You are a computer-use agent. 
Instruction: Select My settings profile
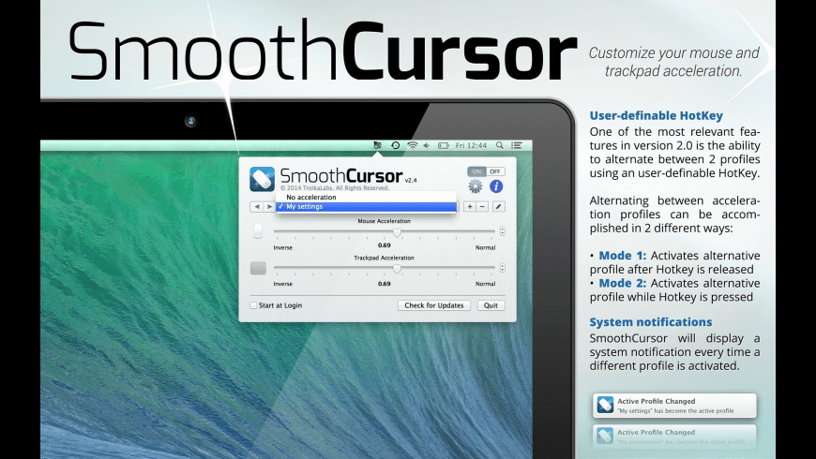[x=367, y=207]
